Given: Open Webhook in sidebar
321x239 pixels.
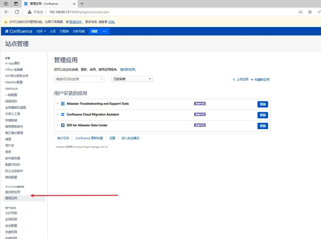Looking at the screenshot, I should tap(12, 88).
